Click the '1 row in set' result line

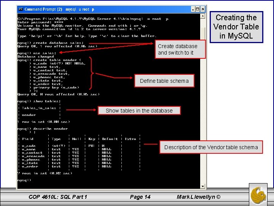coord(44,122)
